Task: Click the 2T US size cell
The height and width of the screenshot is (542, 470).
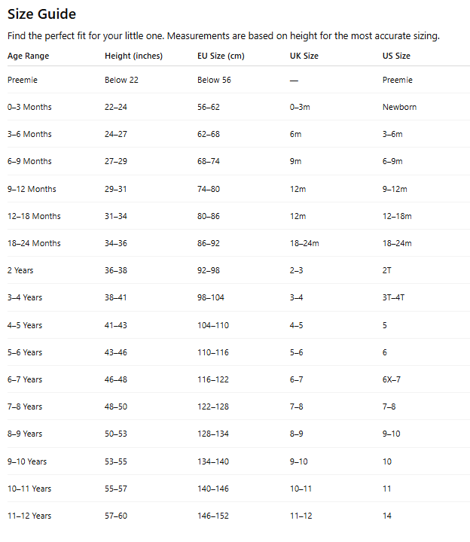Action: (x=387, y=270)
